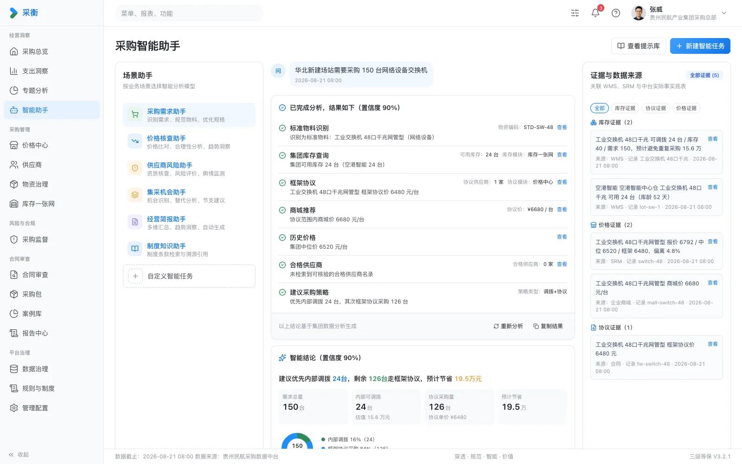Open 合同审查 in the sidebar
742x464 pixels.
[51, 275]
